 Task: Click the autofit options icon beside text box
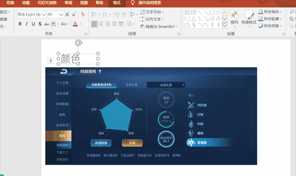[x=50, y=61]
